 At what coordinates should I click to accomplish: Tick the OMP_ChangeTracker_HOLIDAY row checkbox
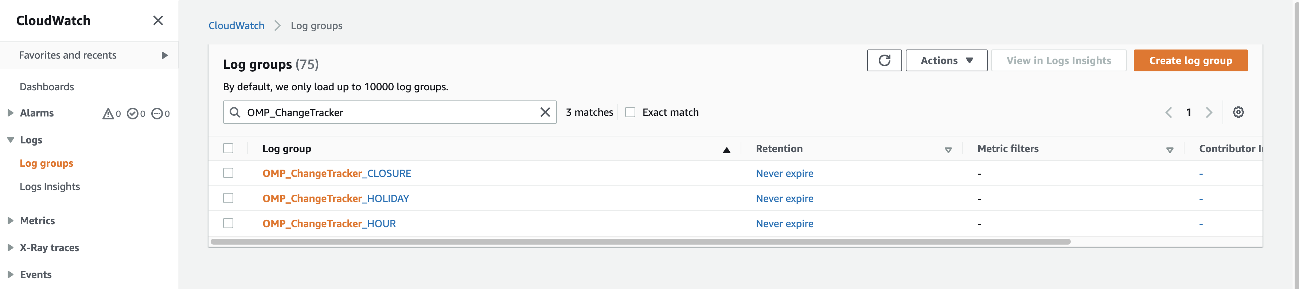(229, 198)
